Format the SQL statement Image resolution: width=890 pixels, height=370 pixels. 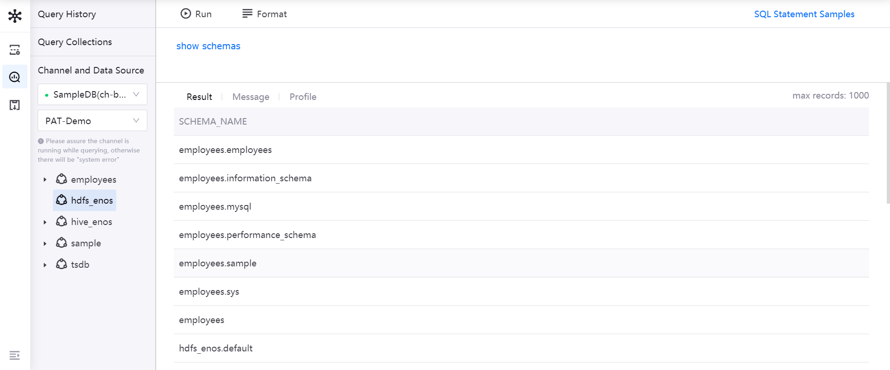click(x=264, y=14)
